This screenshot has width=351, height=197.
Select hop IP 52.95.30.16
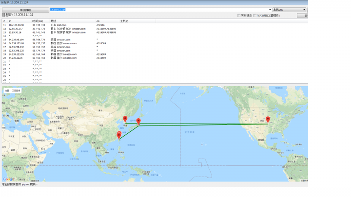coord(15,33)
